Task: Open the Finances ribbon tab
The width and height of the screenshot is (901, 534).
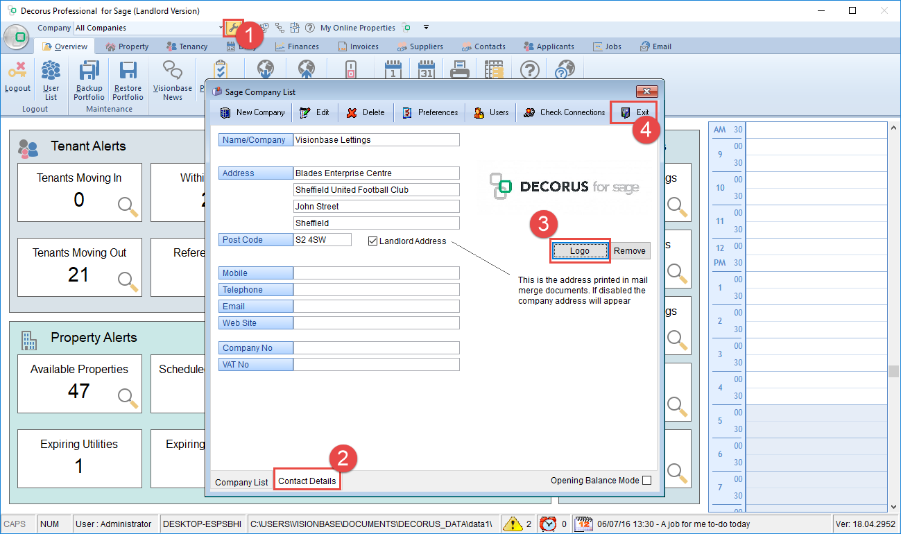Action: [297, 46]
